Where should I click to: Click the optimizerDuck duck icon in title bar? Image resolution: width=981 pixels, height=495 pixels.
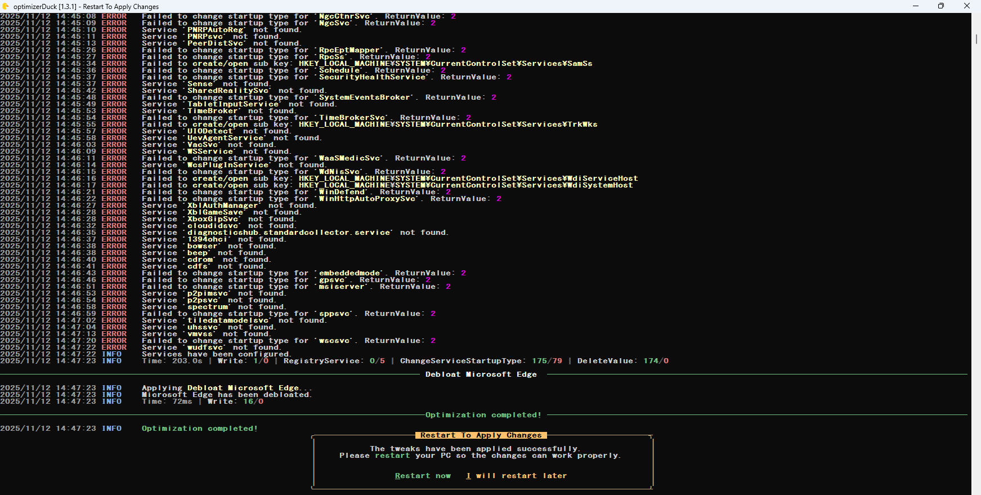pos(6,6)
